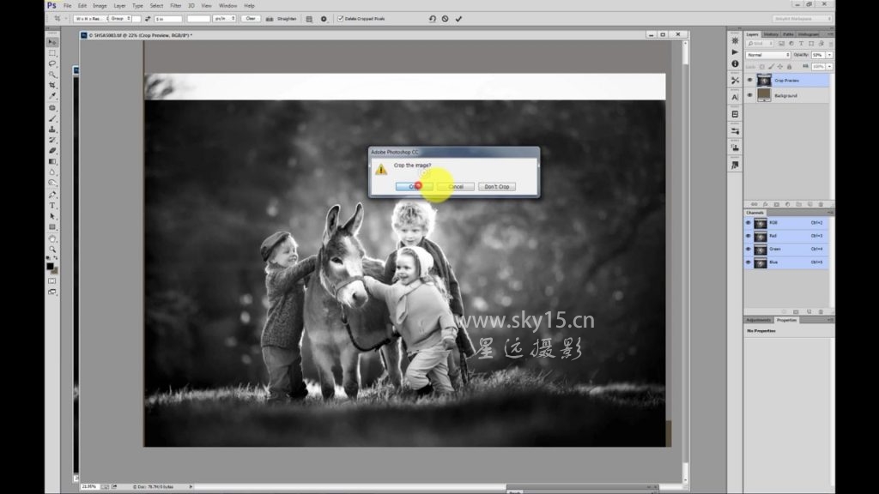Open the layer filter Kind dropdown
879x494 pixels.
tap(759, 44)
